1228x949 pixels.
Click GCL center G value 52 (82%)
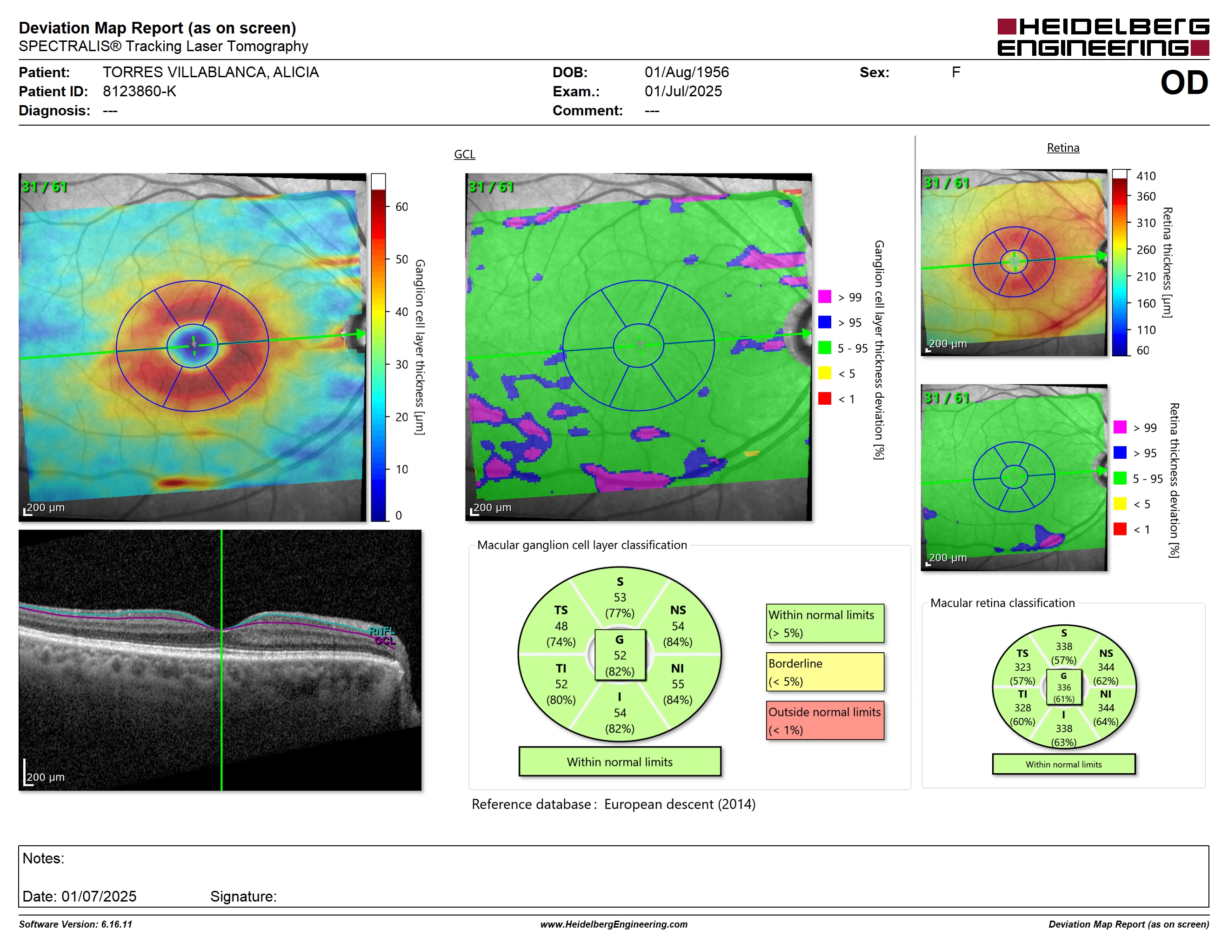(620, 663)
